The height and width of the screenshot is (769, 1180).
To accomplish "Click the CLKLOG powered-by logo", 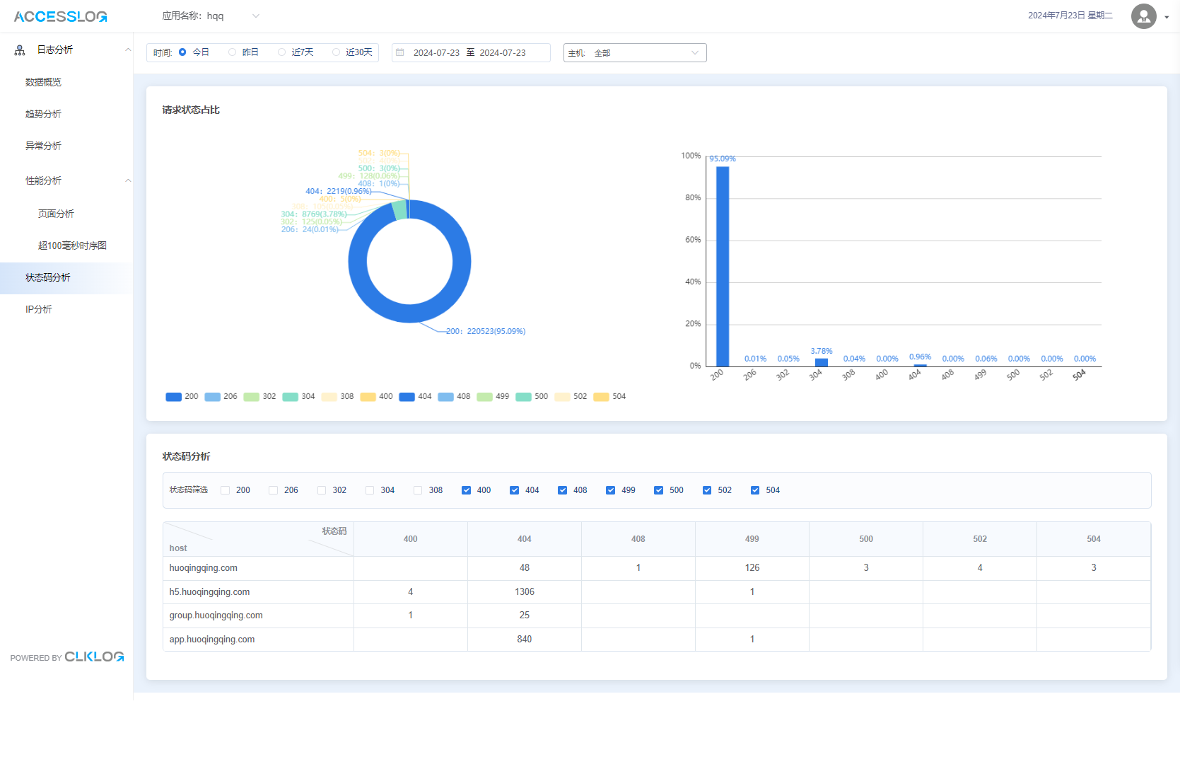I will [x=94, y=657].
